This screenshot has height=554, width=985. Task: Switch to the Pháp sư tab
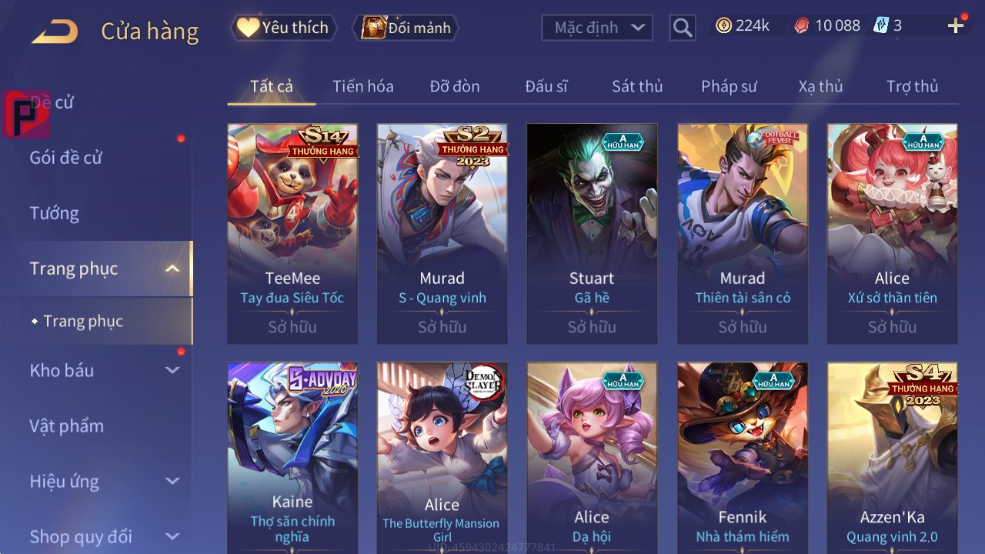pos(729,86)
